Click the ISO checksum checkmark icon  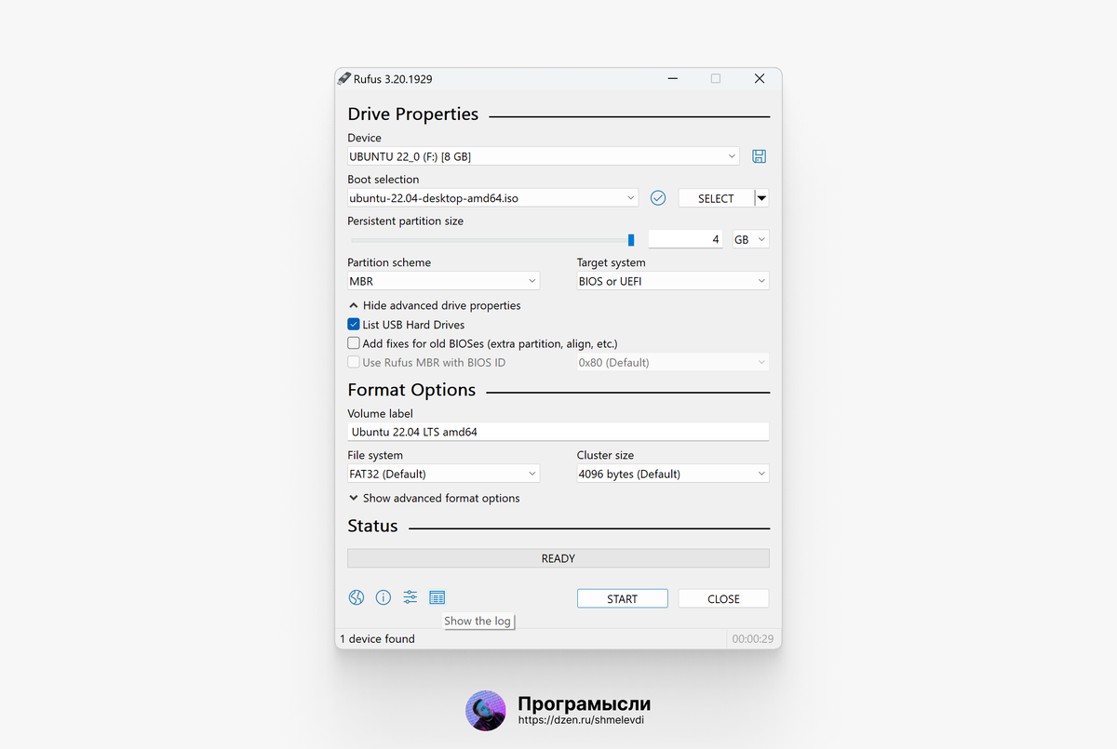coord(658,198)
